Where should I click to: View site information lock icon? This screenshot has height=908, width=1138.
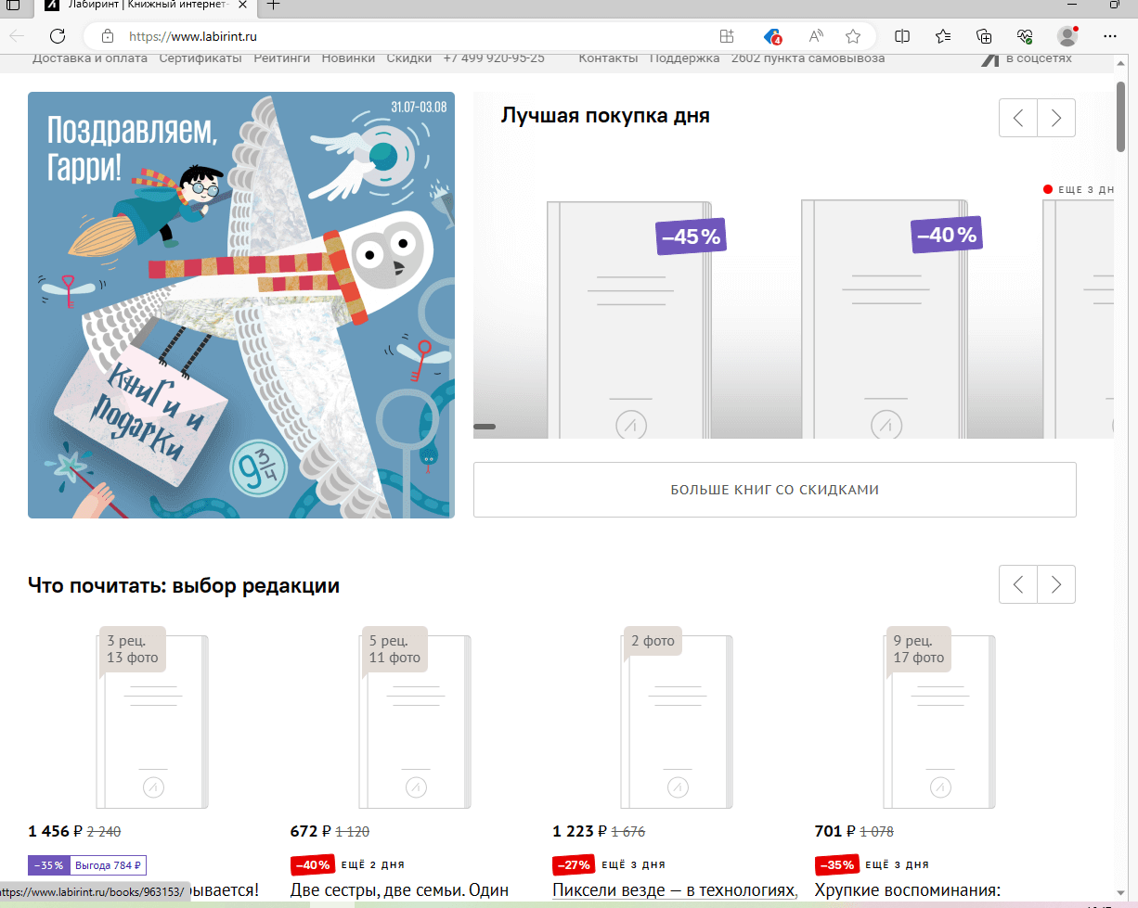(x=108, y=36)
